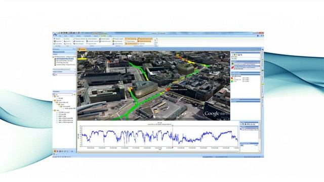Select the bold highlighted measurement file row

pos(64,59)
